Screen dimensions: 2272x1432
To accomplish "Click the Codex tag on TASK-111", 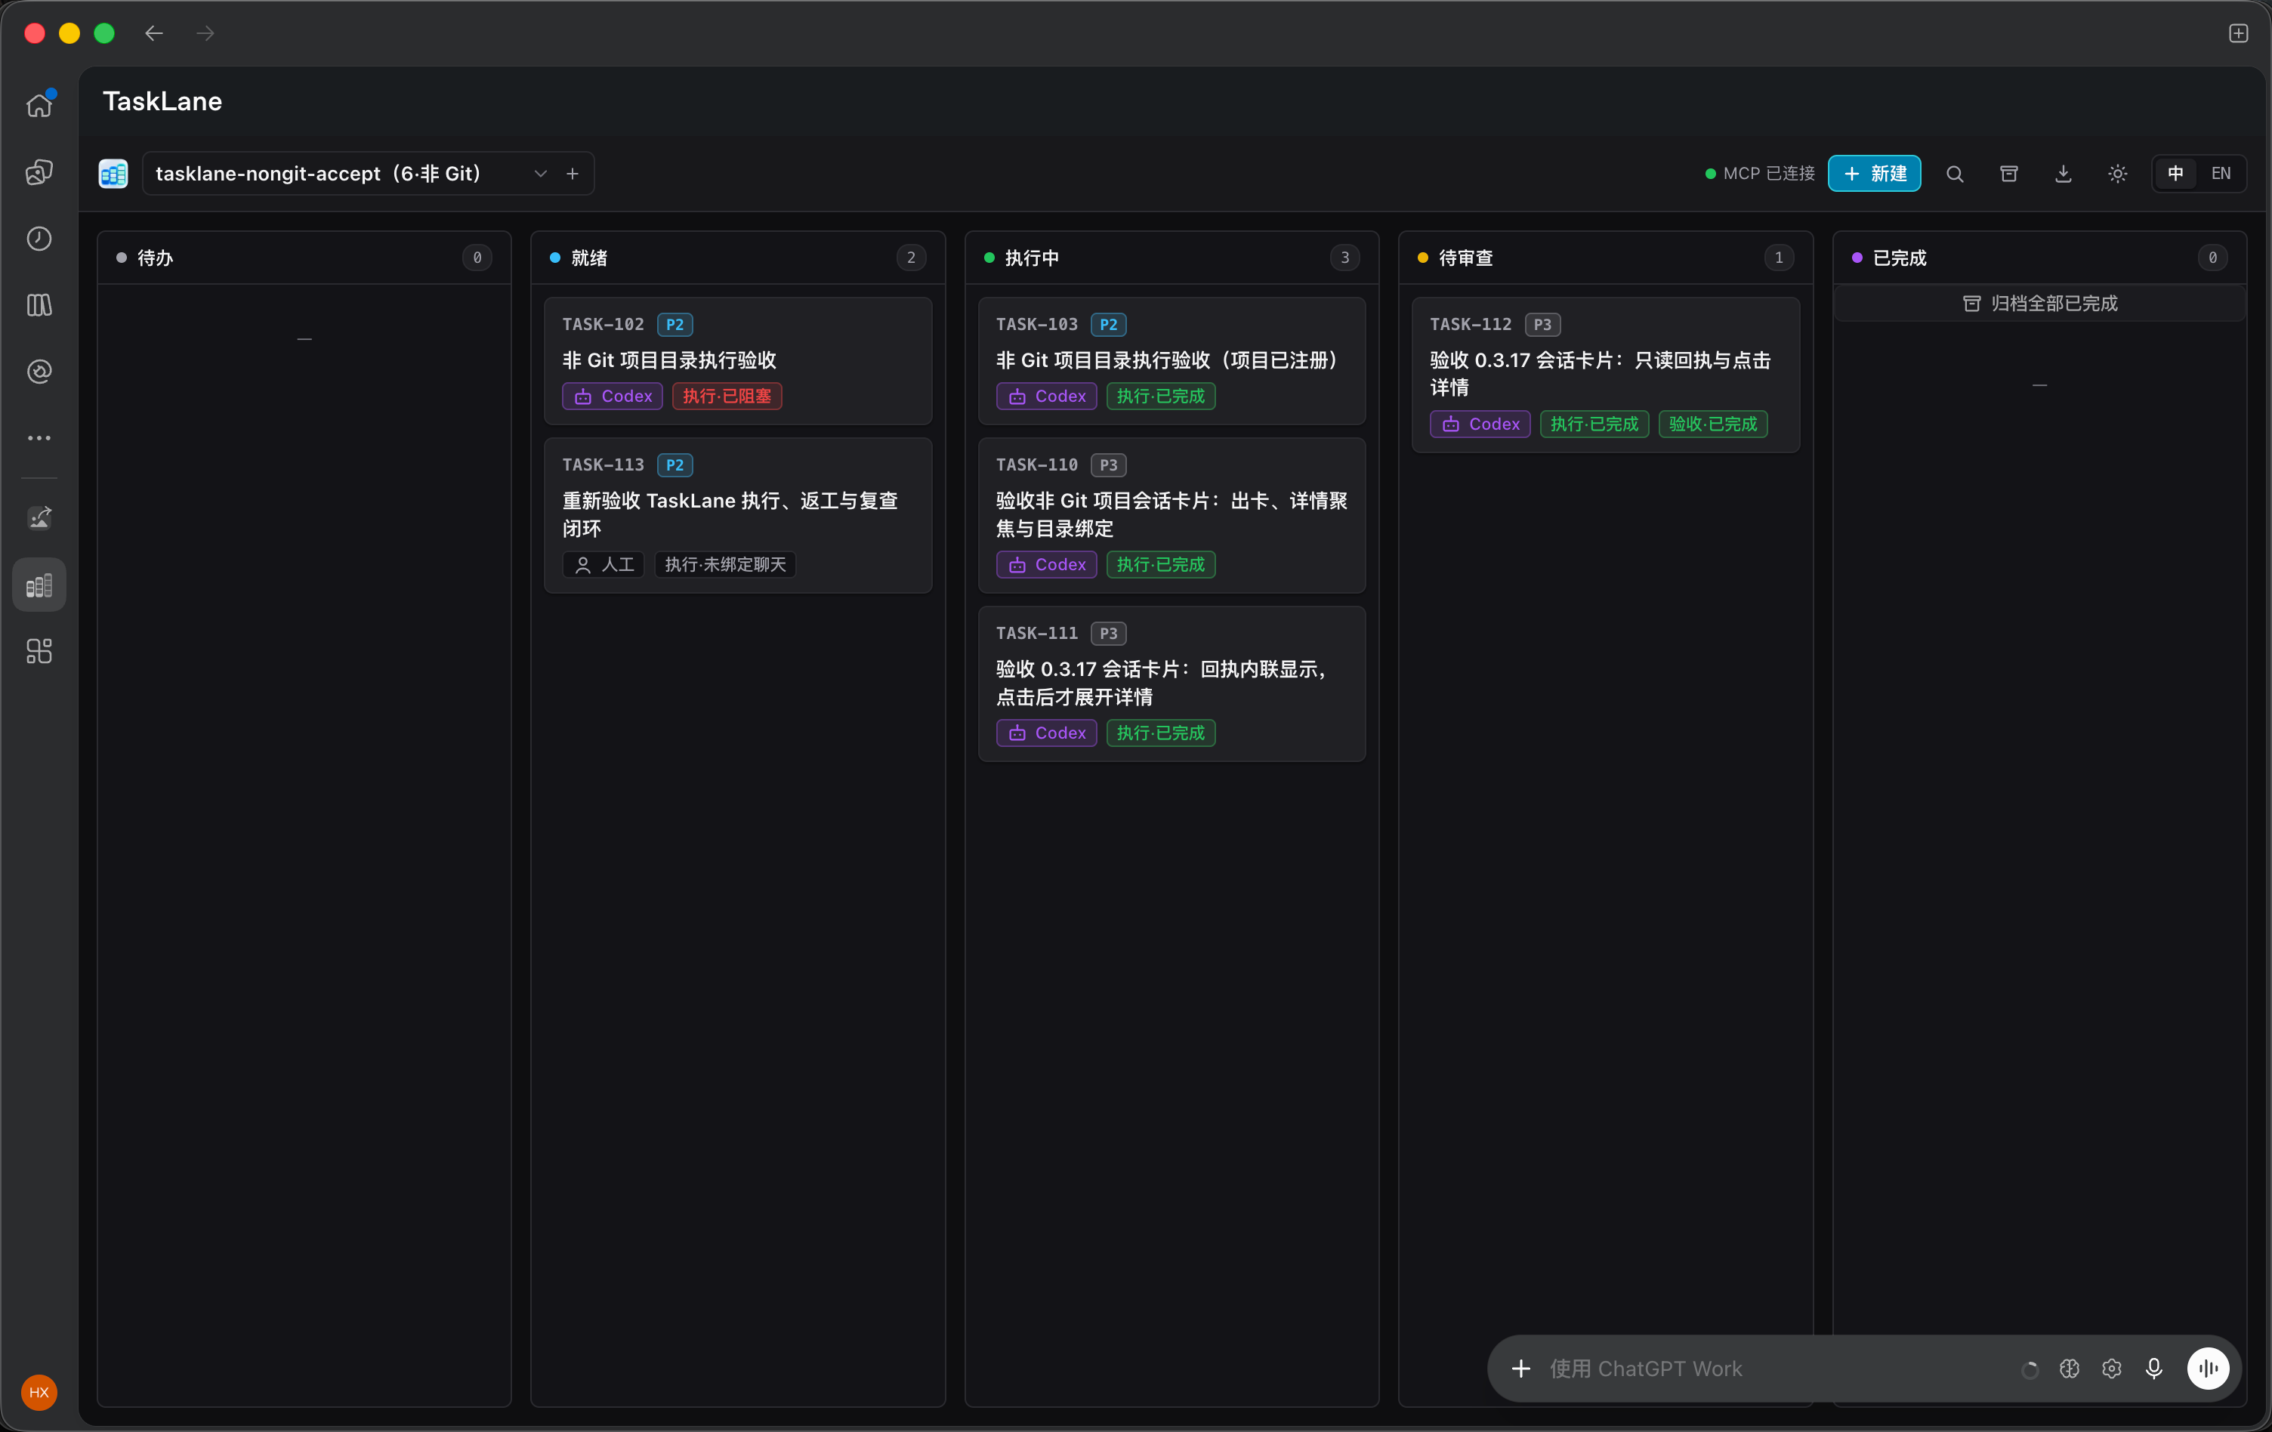I will coord(1046,733).
